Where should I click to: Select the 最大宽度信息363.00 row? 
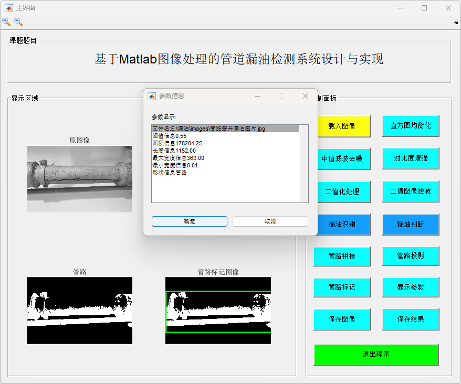click(x=225, y=158)
